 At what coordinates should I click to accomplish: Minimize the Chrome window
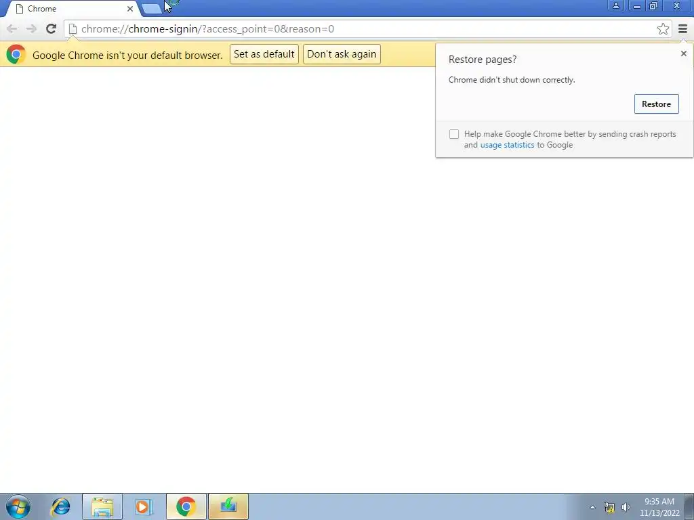637,5
